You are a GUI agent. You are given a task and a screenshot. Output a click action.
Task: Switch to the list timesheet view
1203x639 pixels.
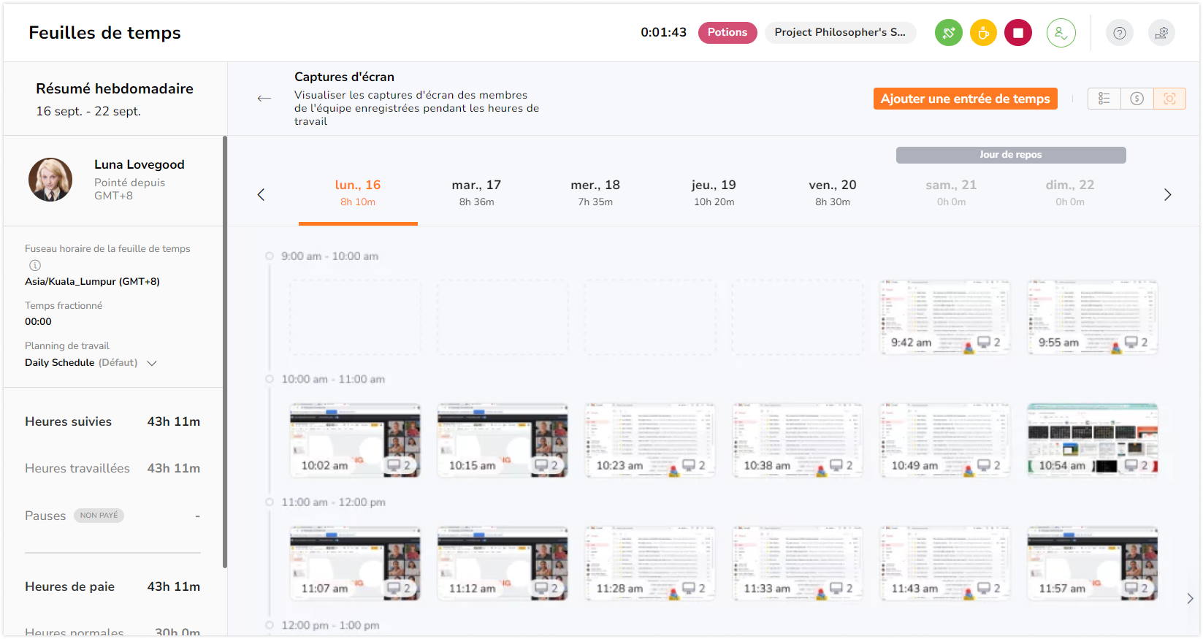pos(1104,99)
